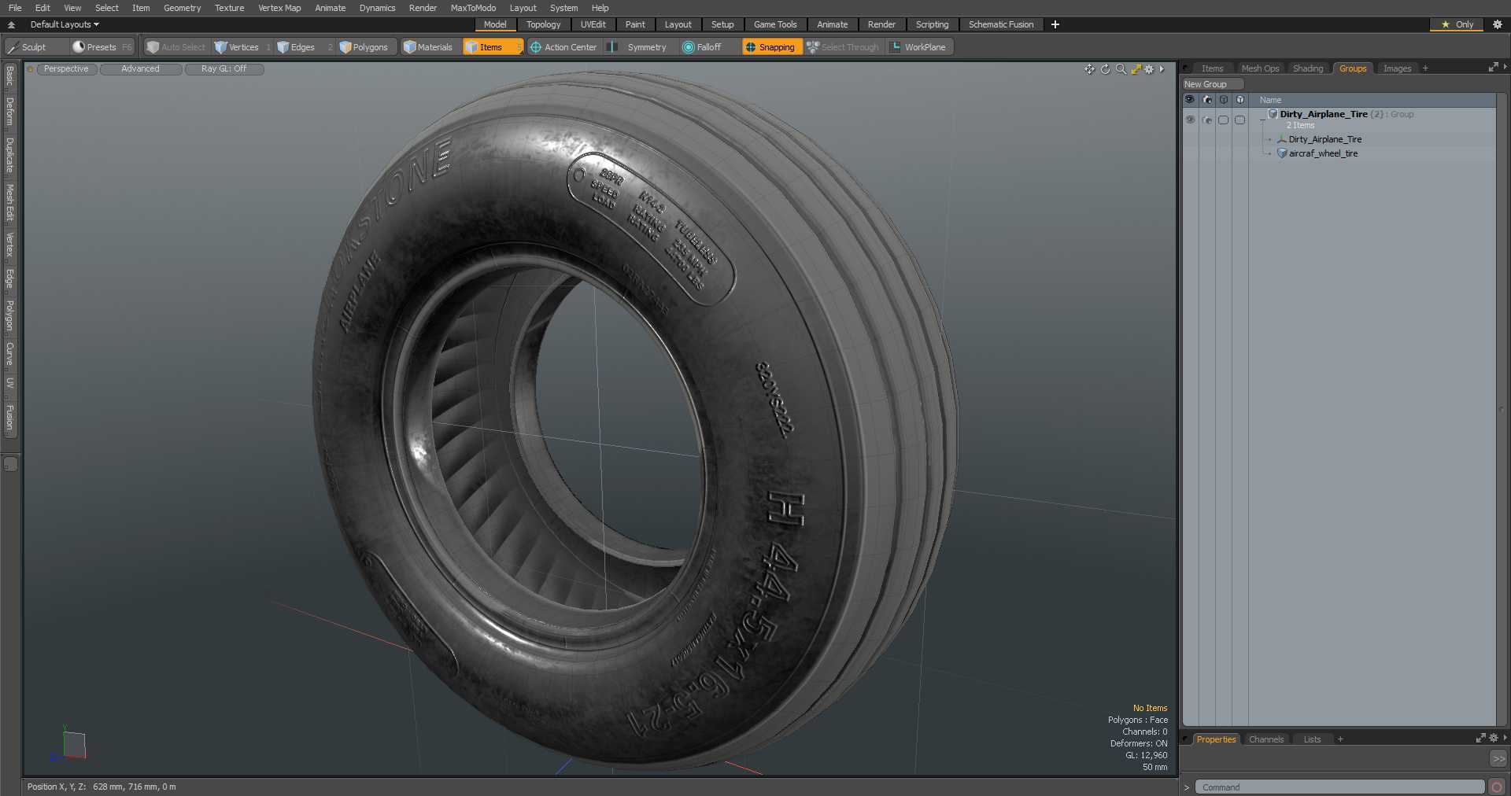Image resolution: width=1511 pixels, height=796 pixels.
Task: Click the viewport zoom magnifier icon
Action: (1121, 69)
